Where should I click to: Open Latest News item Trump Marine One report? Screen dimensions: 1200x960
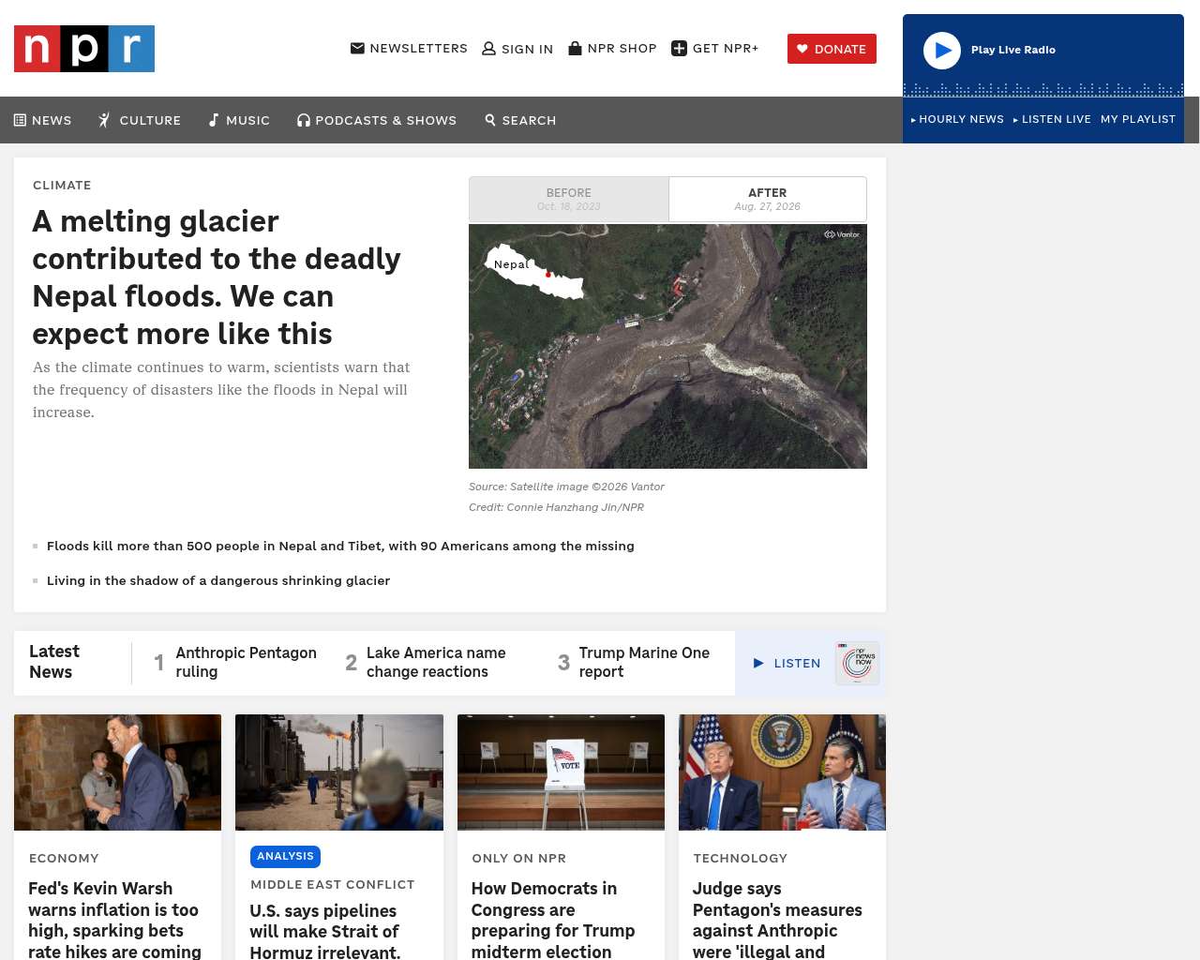(x=644, y=662)
